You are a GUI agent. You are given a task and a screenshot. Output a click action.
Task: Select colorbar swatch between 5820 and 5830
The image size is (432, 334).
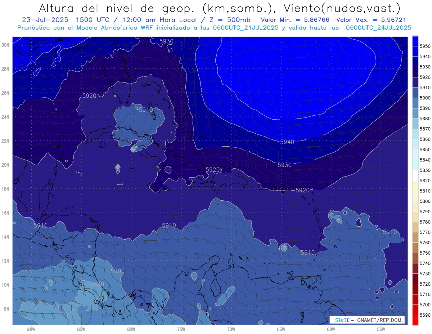coord(415,175)
